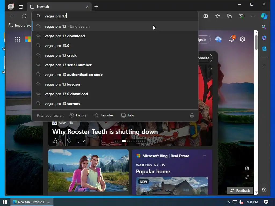Click Edge 'New tab - Profile 1' taskbar item
275x206 pixels.
tap(32, 202)
